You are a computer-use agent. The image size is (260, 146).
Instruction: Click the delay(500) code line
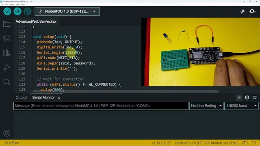[x=53, y=90]
